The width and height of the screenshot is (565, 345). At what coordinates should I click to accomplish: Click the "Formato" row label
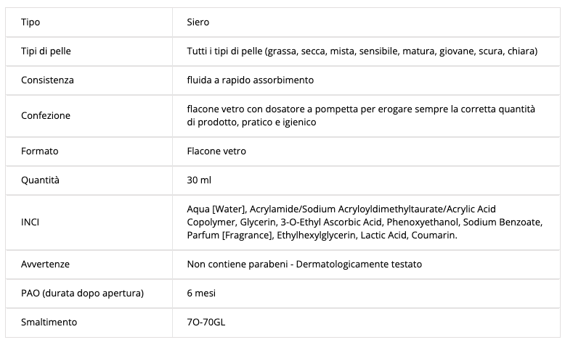tap(39, 151)
